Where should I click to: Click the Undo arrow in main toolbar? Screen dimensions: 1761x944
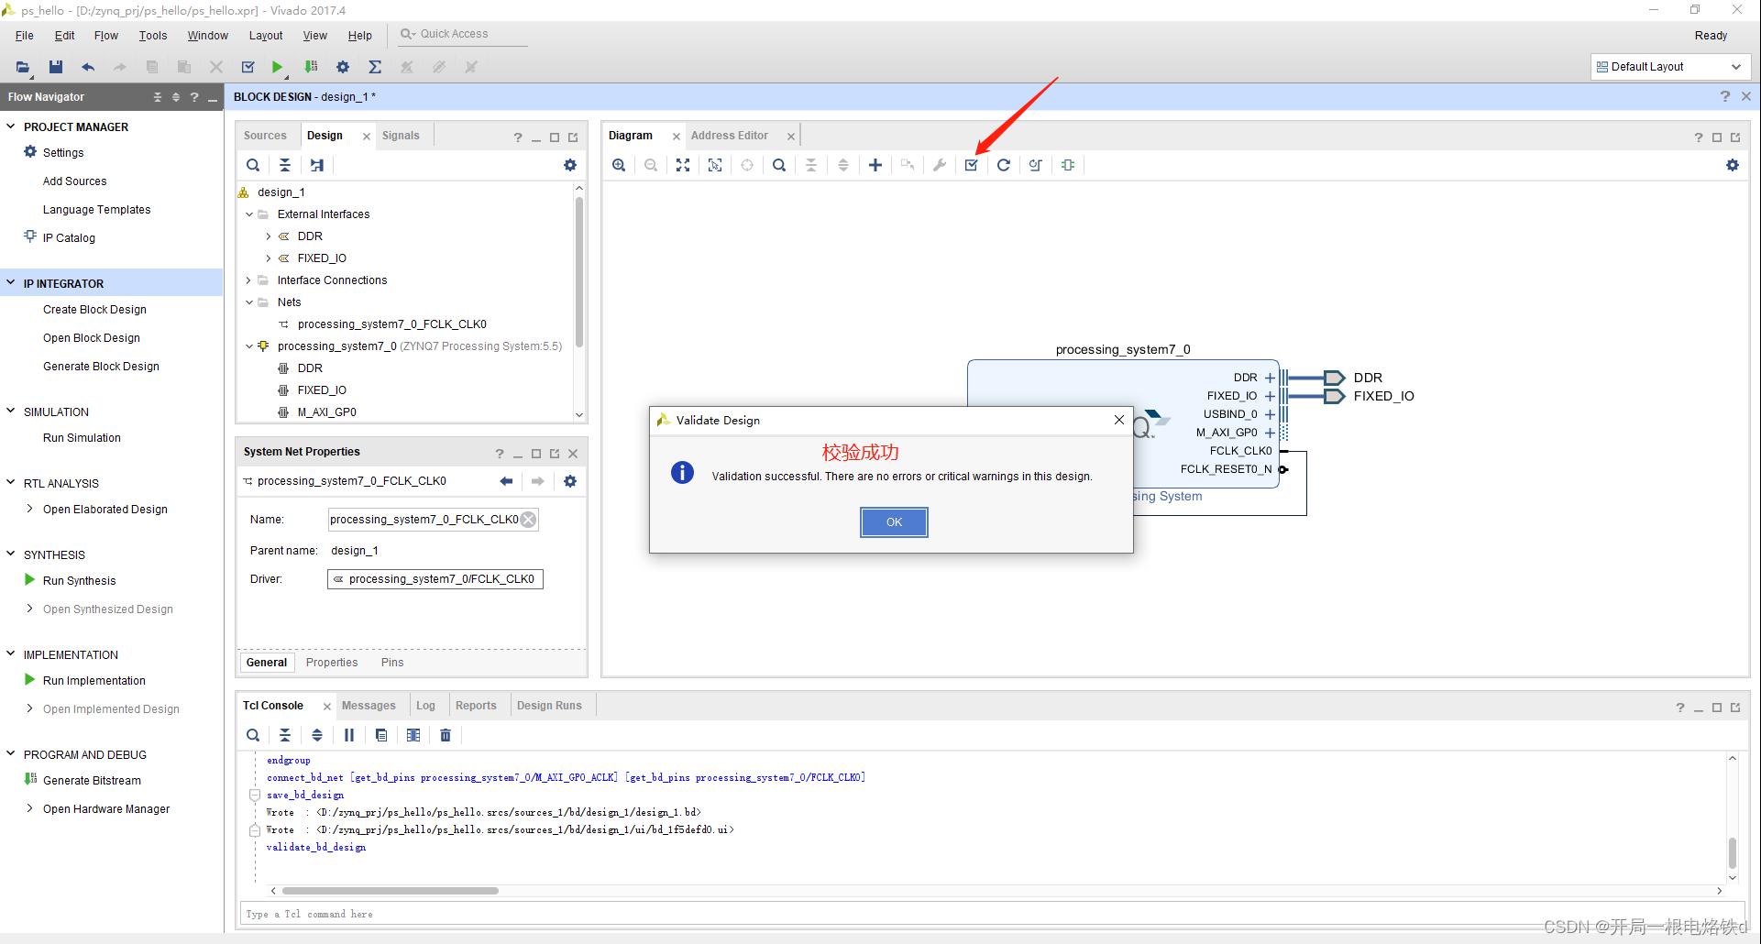[x=88, y=67]
